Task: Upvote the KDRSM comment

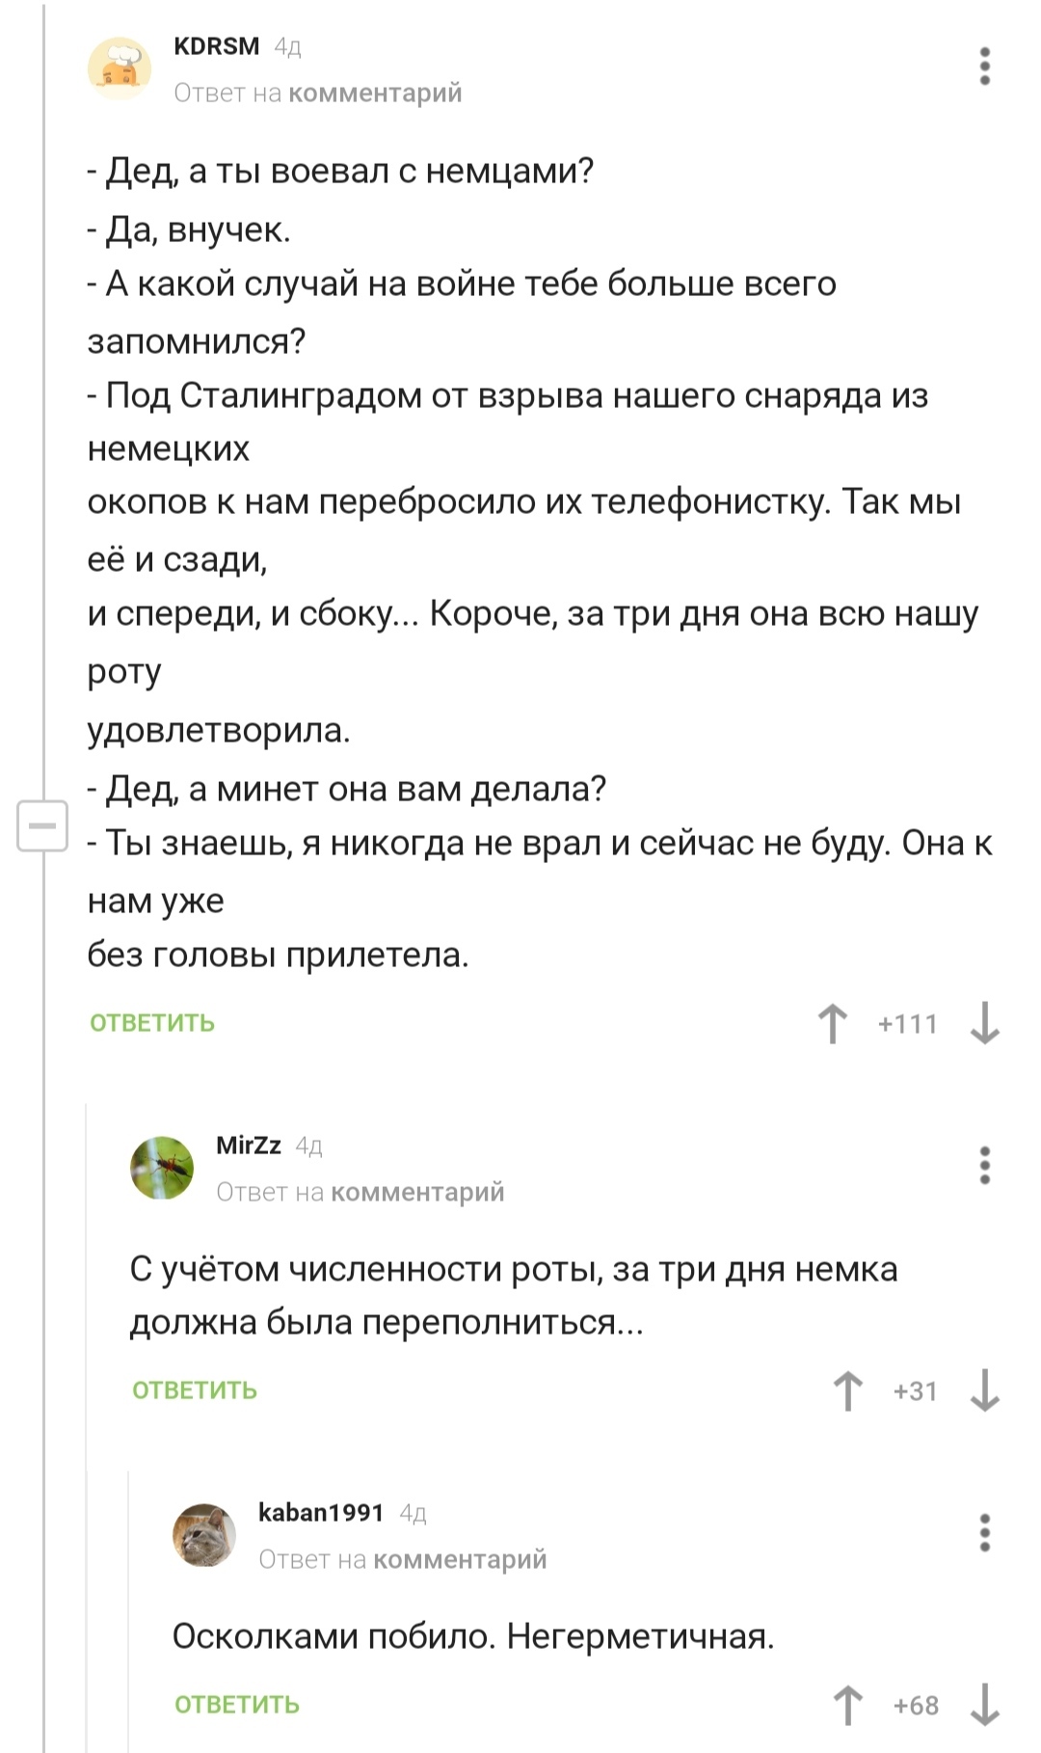Action: (x=833, y=1023)
